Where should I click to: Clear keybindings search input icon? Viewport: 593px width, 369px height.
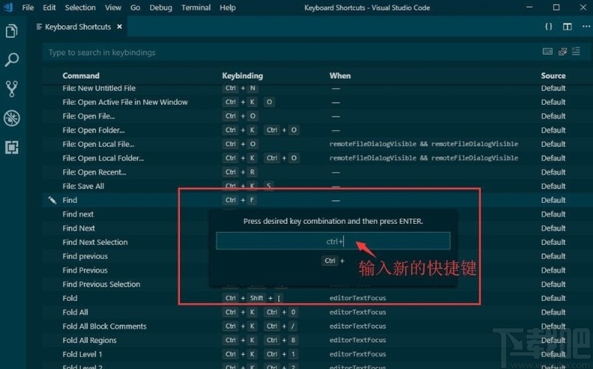click(x=576, y=52)
